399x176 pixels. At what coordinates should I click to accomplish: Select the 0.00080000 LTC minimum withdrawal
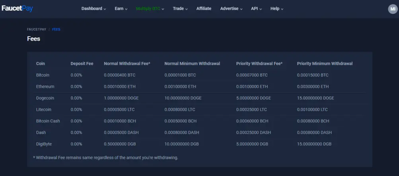pos(180,110)
